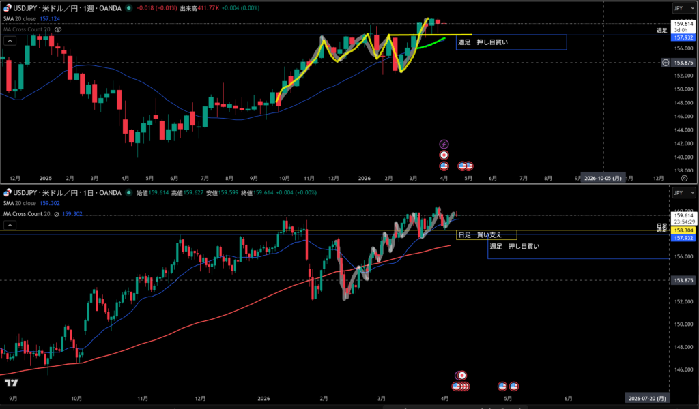699x409 pixels.
Task: Select the 日足 買い支え label on daily chart
Action: [486, 235]
